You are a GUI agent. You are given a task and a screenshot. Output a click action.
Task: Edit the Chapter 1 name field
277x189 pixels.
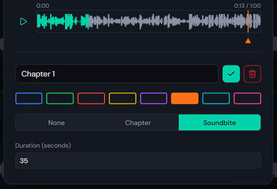[x=117, y=74]
